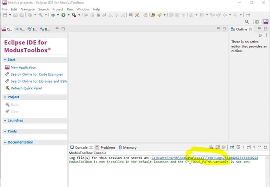Viewport: 270px width, 187px height.
Task: Select the Outline view tab
Action: coord(242,29)
